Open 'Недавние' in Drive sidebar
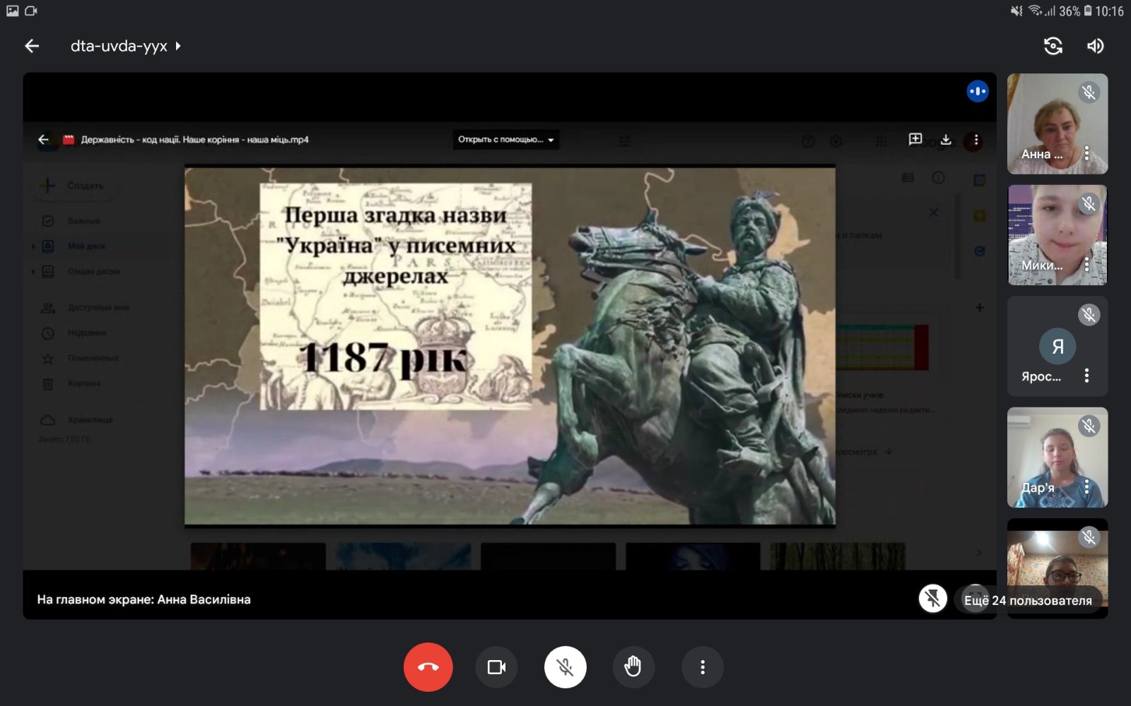The image size is (1131, 706). [87, 333]
